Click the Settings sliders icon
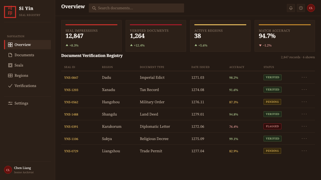This screenshot has width=321, height=180. [x=10, y=103]
